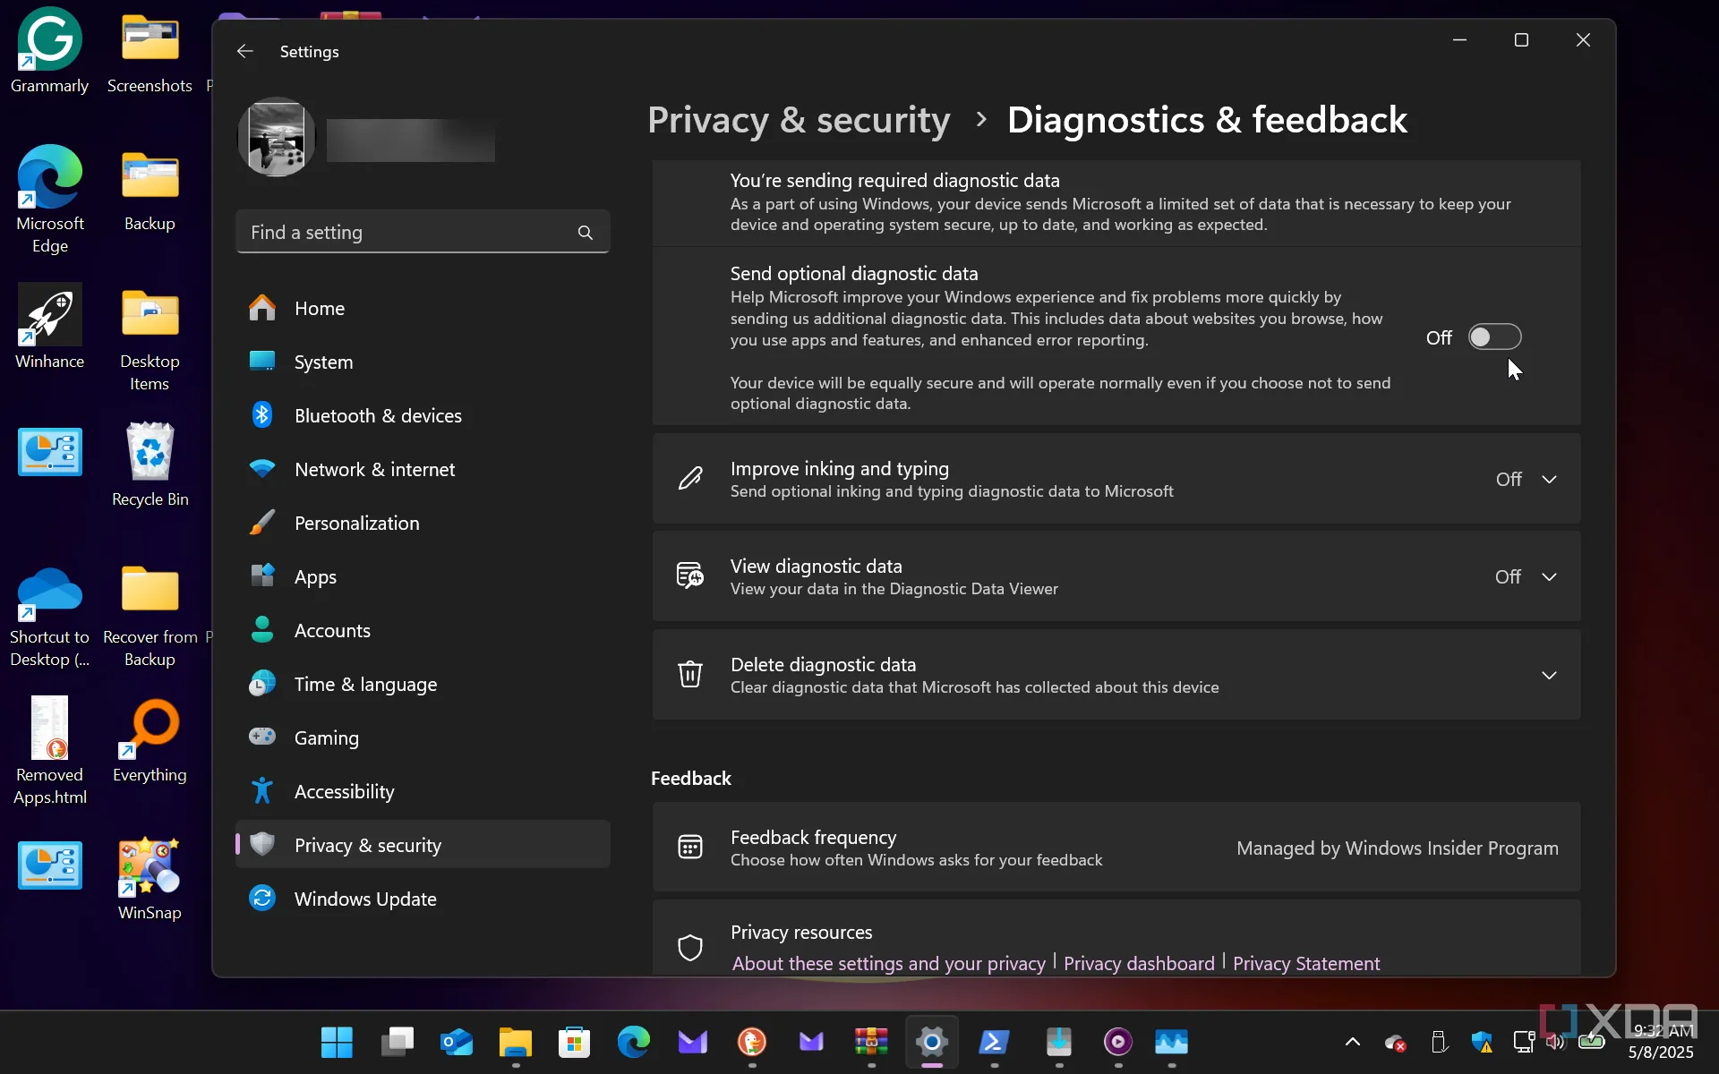Viewport: 1719px width, 1074px height.
Task: Click Gaming controller icon
Action: 262,737
